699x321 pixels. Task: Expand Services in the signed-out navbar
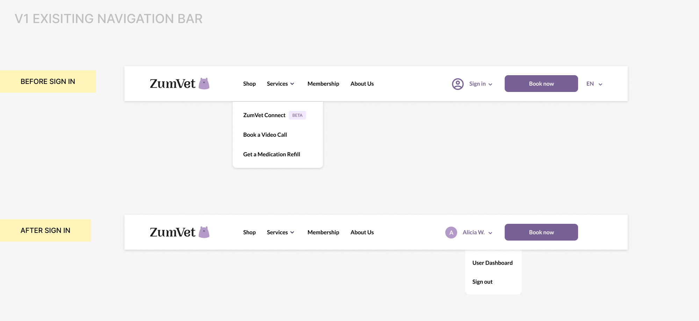click(x=280, y=84)
